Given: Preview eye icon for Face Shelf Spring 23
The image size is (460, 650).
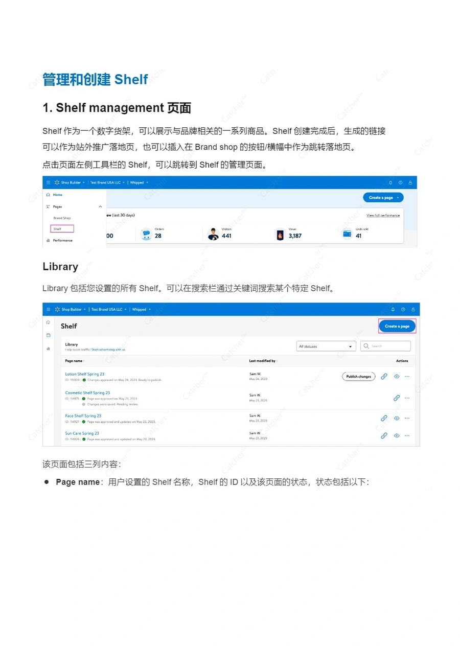Looking at the screenshot, I should 397,418.
